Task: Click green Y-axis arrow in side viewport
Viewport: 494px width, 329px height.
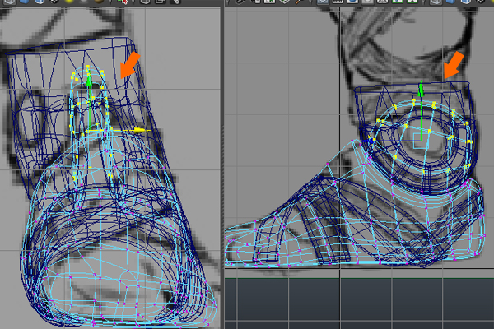Action: click(x=421, y=88)
